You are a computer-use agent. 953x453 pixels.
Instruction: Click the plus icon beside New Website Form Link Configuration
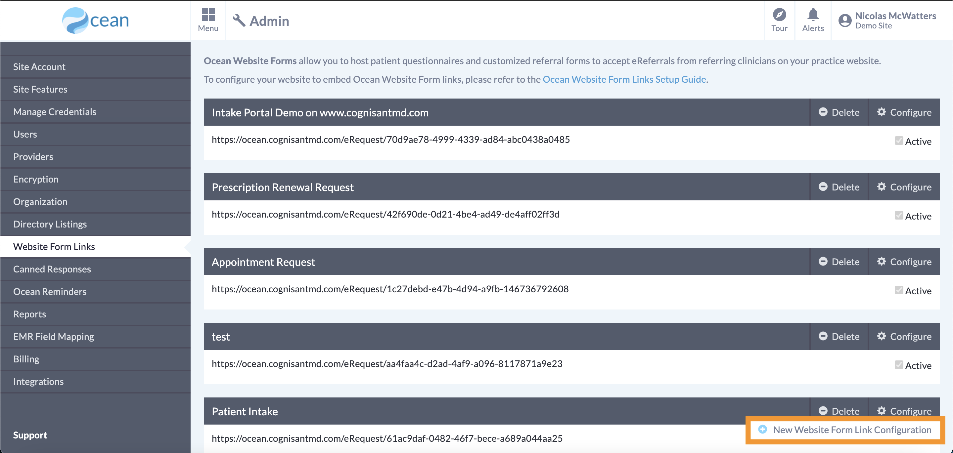[763, 430]
